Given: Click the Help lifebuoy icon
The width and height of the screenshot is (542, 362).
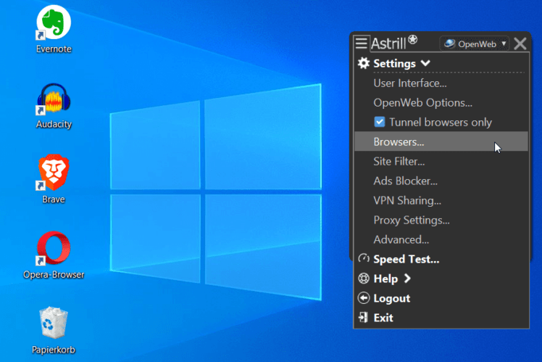Looking at the screenshot, I should pyautogui.click(x=364, y=279).
